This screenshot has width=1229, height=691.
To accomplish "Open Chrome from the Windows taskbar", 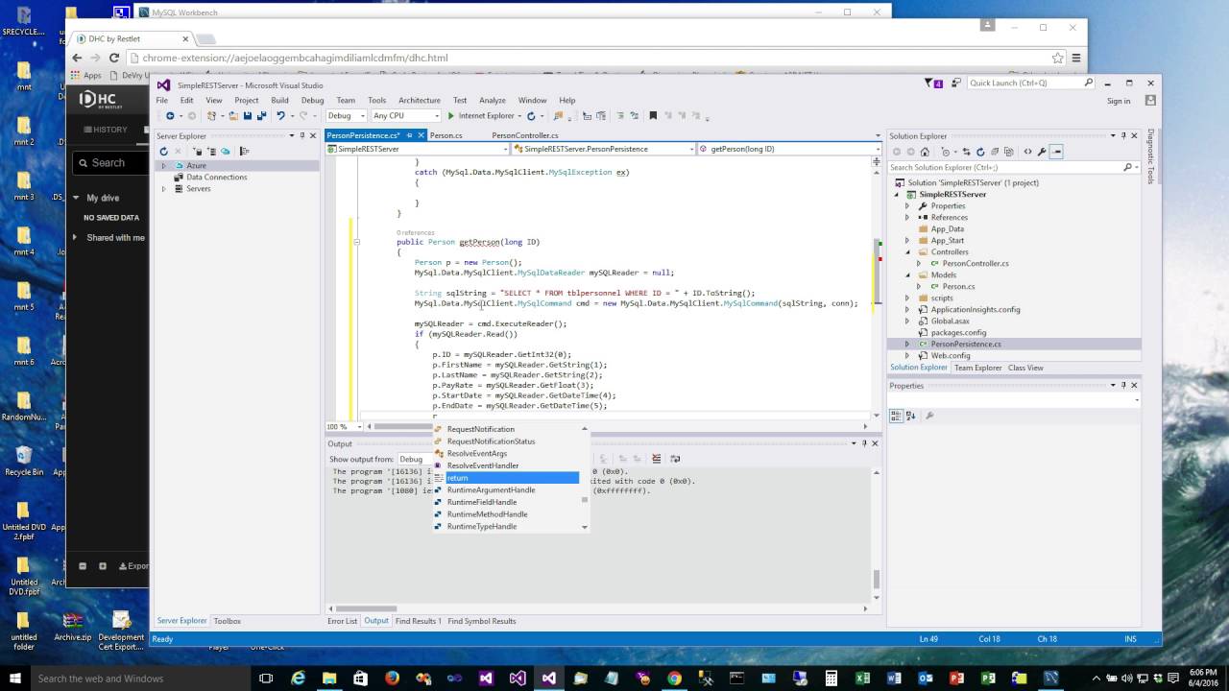I will (x=674, y=678).
